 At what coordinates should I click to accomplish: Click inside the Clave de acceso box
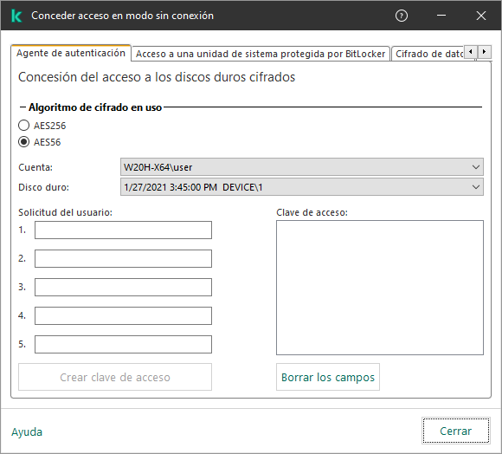(x=380, y=288)
